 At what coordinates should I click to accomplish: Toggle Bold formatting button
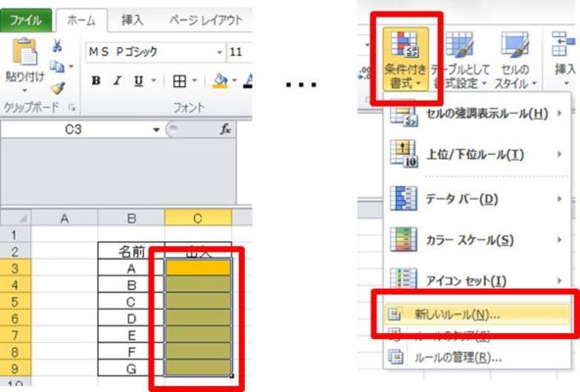96,80
